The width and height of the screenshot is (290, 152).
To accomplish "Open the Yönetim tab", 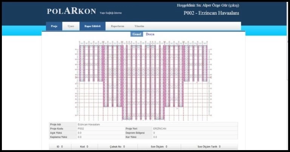I will 139,26.
